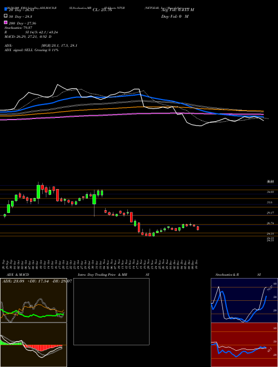
Task: Click the 'Avg Vol: 0.415 M' text
Action: (x=177, y=10)
